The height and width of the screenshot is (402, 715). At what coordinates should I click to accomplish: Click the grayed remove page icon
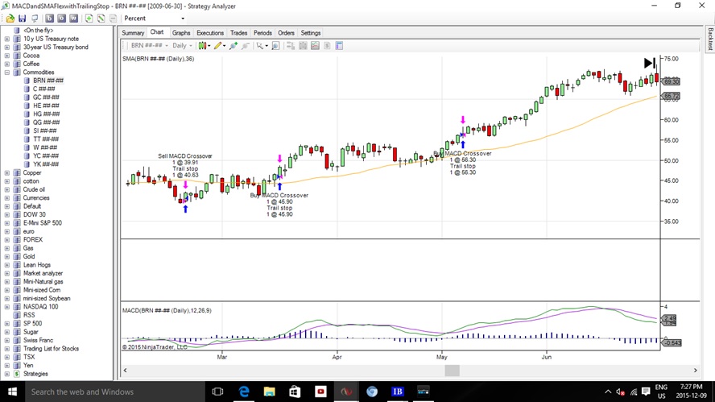click(113, 19)
